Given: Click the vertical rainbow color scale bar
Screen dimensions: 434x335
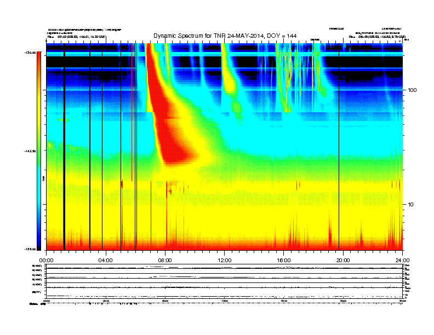Looking at the screenshot, I should [x=39, y=151].
